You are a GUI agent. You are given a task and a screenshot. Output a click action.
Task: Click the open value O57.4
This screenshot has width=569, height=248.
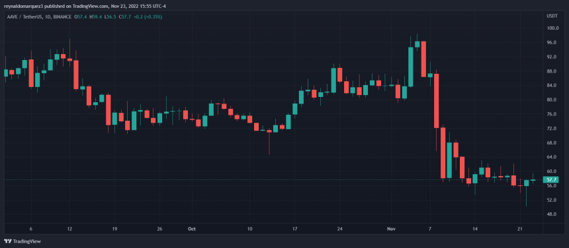81,17
